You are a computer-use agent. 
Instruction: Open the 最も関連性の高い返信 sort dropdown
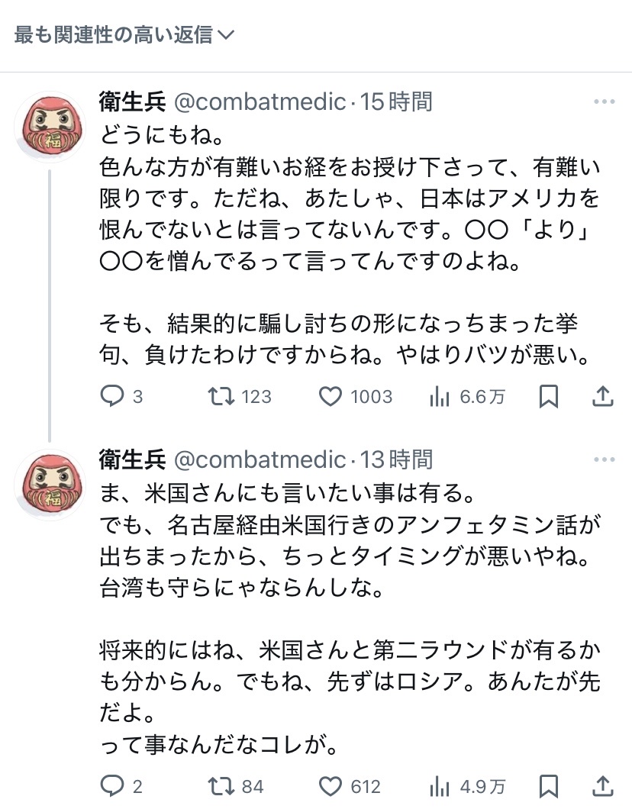[x=124, y=35]
